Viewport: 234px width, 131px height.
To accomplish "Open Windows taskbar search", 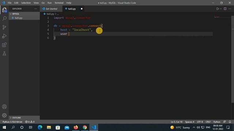I will tap(13, 127).
